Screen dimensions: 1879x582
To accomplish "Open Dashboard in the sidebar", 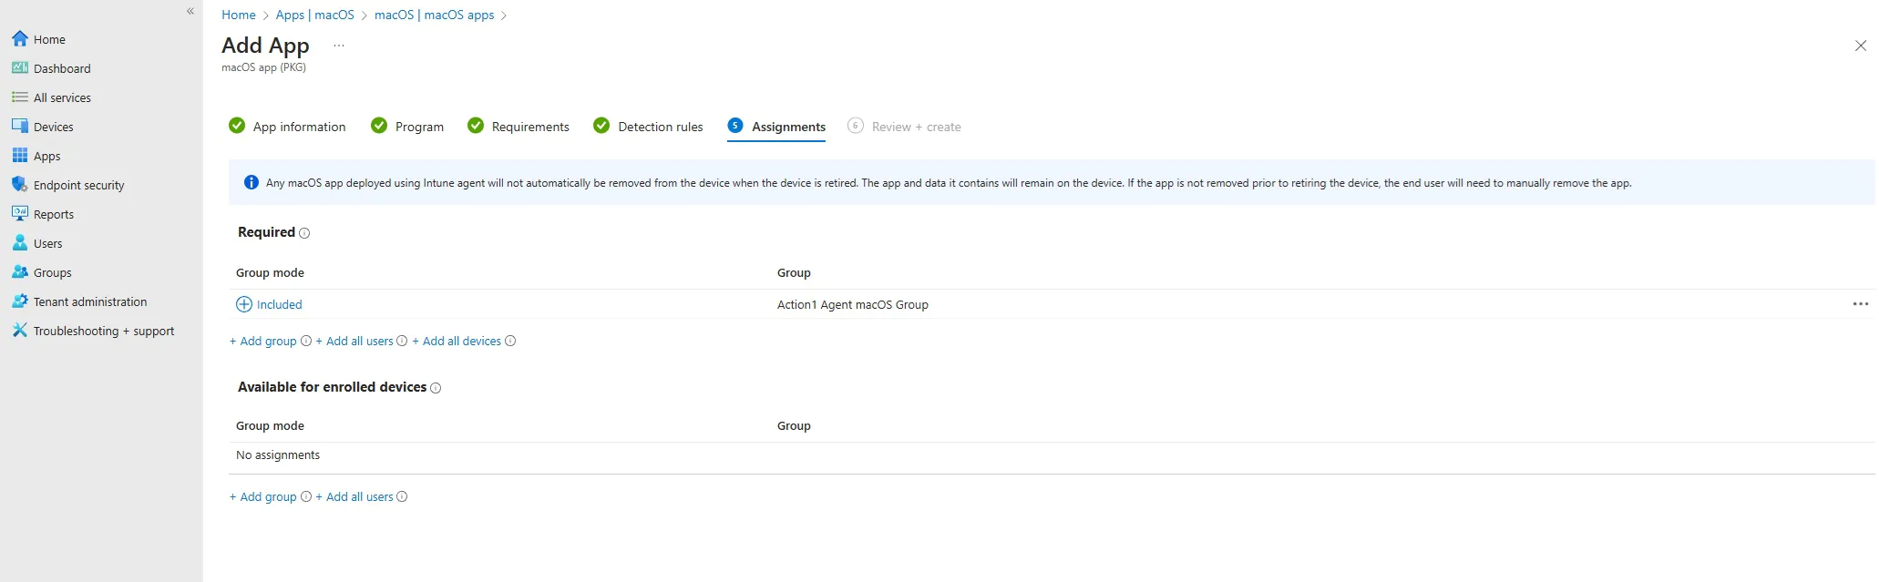I will [x=62, y=68].
